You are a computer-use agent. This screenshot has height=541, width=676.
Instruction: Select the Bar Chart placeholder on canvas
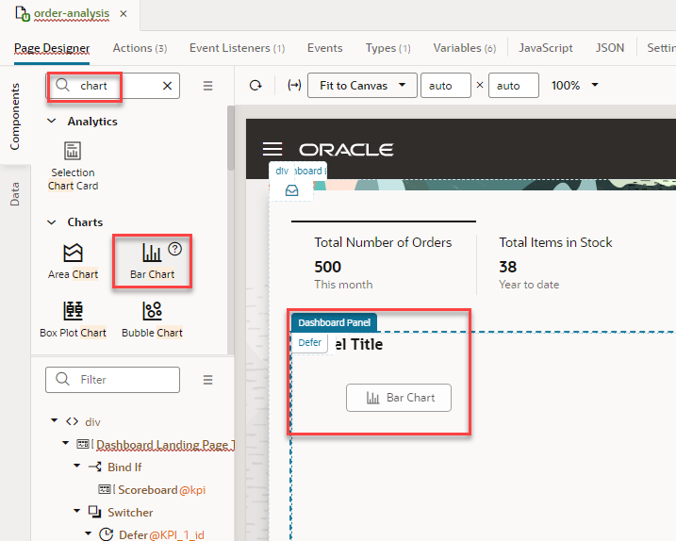[x=399, y=398]
